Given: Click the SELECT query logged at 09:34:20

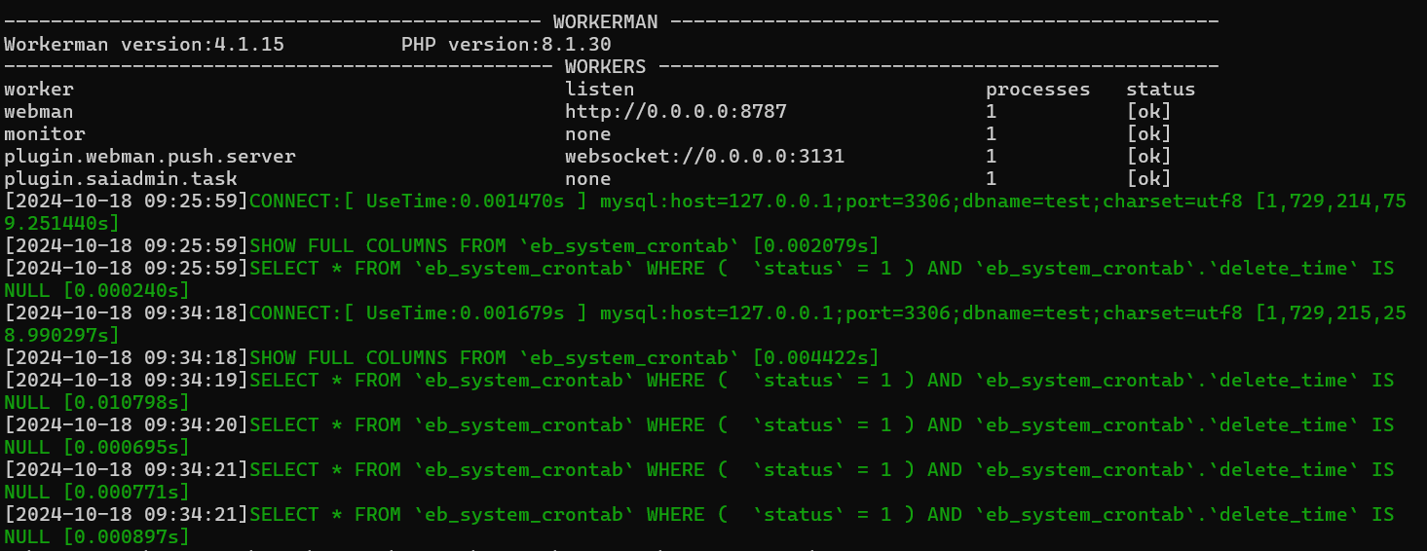Looking at the screenshot, I should pos(699,435).
